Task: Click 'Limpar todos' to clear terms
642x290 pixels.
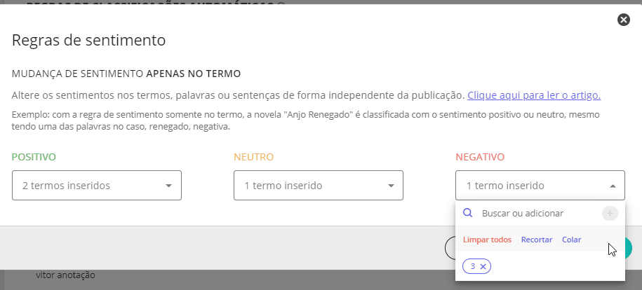Action: 487,240
